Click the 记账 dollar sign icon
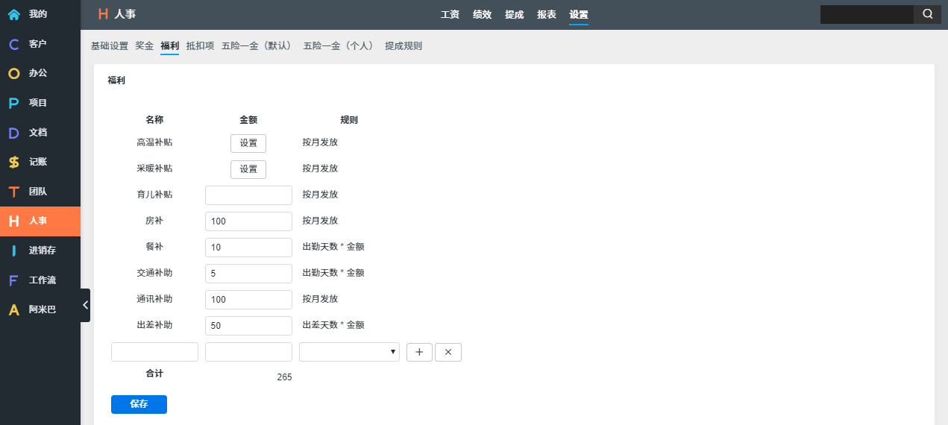This screenshot has height=425, width=948. pos(13,162)
